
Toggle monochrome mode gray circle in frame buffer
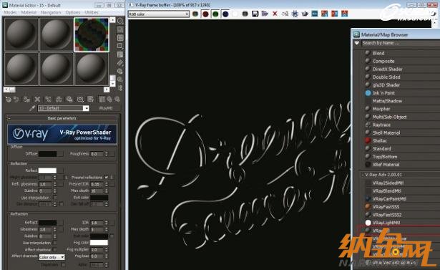click(x=245, y=14)
